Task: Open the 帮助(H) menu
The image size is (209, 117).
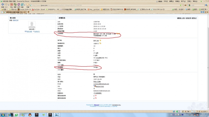Action: 195,1
